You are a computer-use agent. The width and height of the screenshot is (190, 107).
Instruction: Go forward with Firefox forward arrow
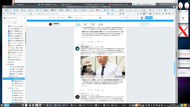point(8,14)
